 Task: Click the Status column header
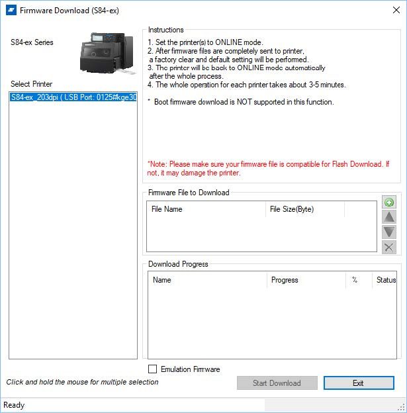384,280
